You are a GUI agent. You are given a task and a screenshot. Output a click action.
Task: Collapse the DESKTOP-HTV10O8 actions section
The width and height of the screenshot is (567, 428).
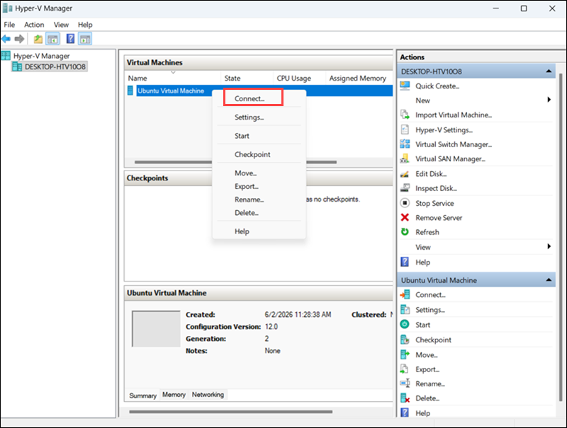click(x=549, y=71)
